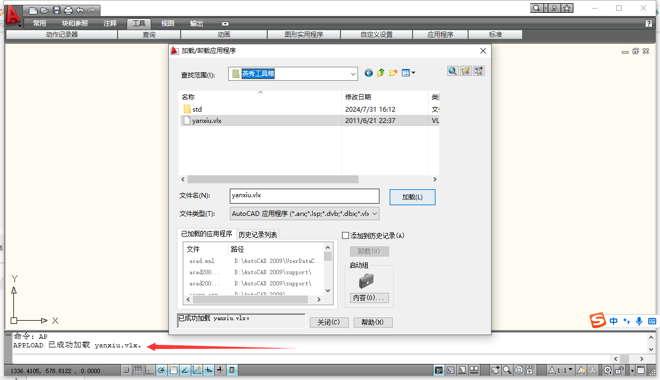Viewport: 660px width, 380px height.
Task: Create a new folder in the file dialog
Action: 393,73
